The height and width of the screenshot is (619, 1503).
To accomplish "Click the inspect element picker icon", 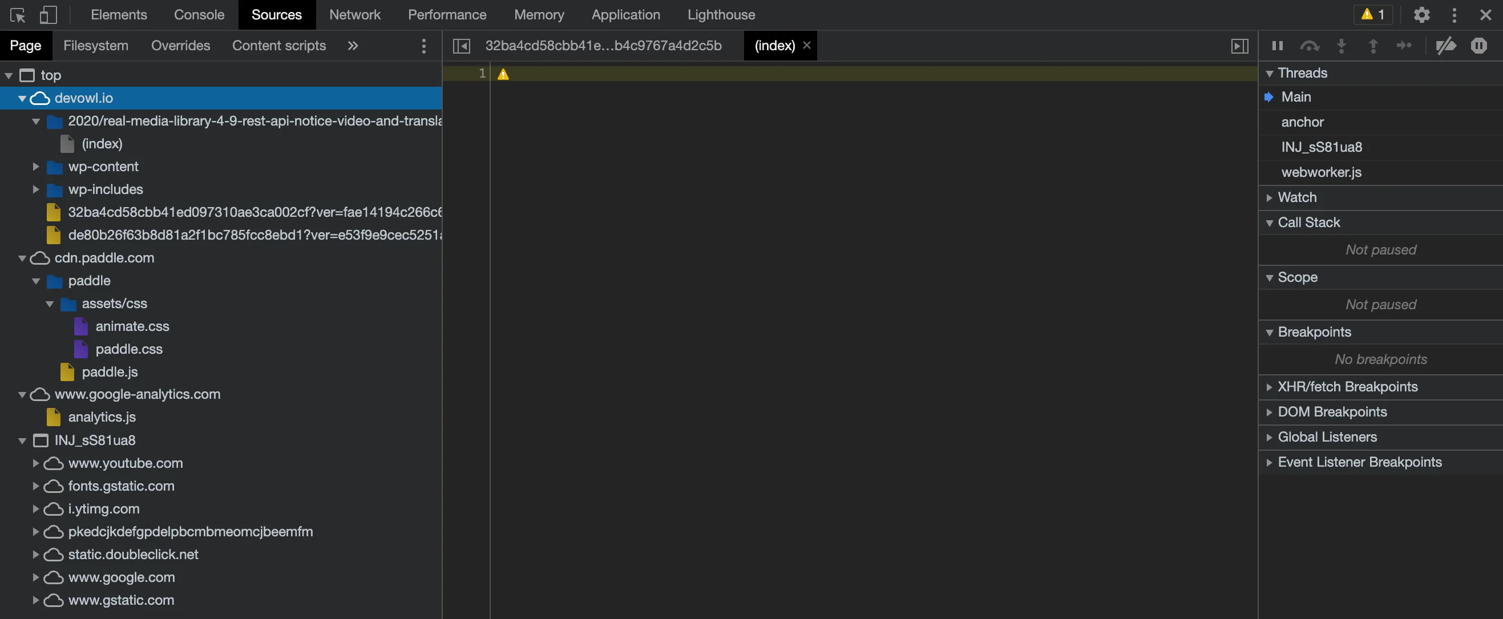I will [18, 15].
